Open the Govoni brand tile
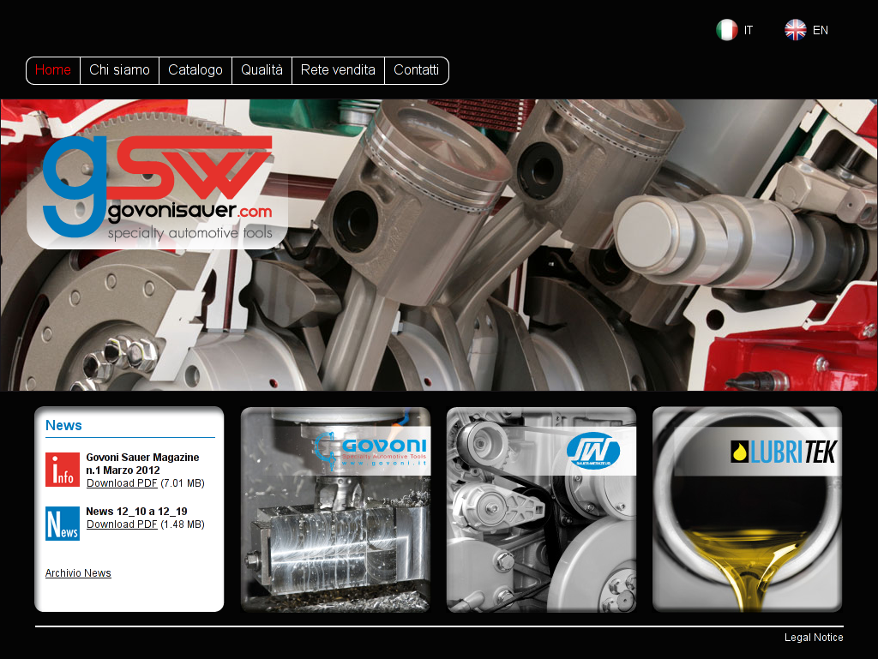 (335, 510)
